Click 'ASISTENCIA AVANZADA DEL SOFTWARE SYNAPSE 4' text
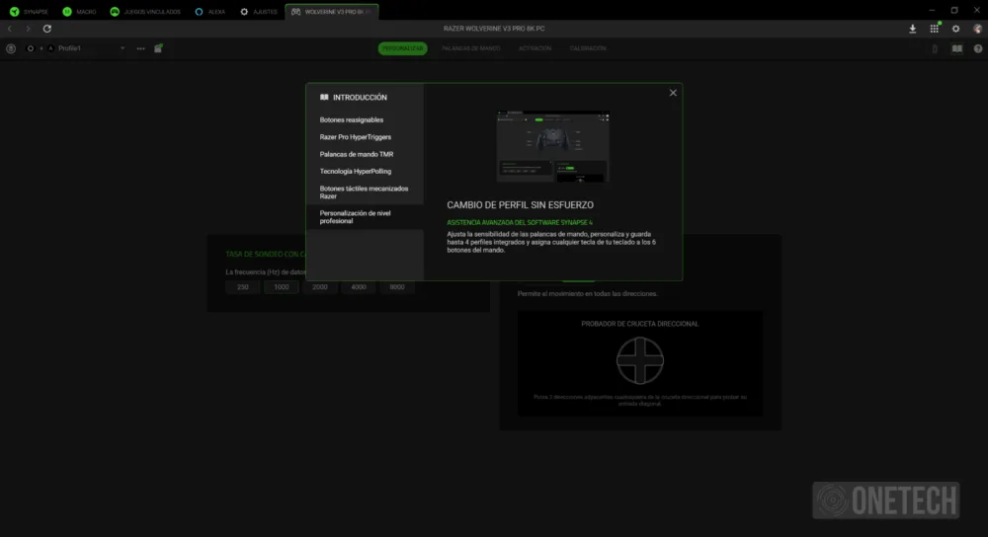The image size is (988, 537). tap(520, 222)
